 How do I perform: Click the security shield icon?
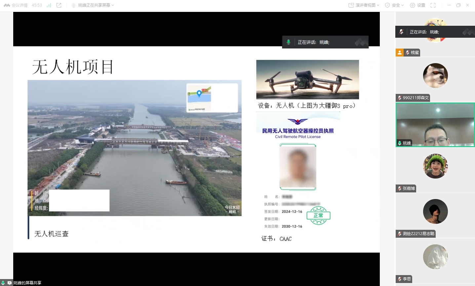pyautogui.click(x=387, y=5)
